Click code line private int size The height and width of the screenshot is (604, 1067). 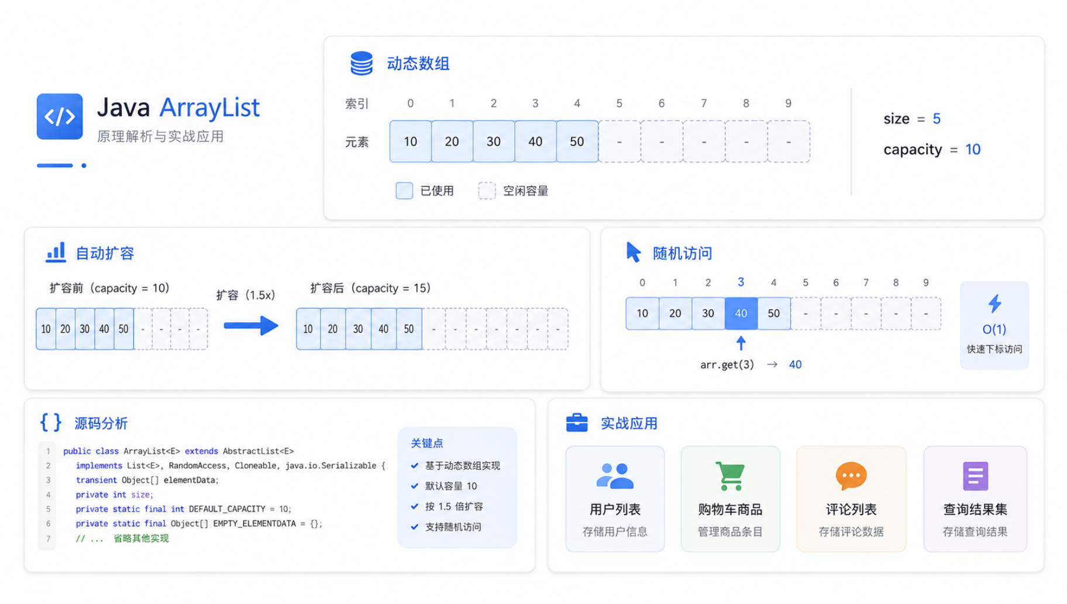114,495
